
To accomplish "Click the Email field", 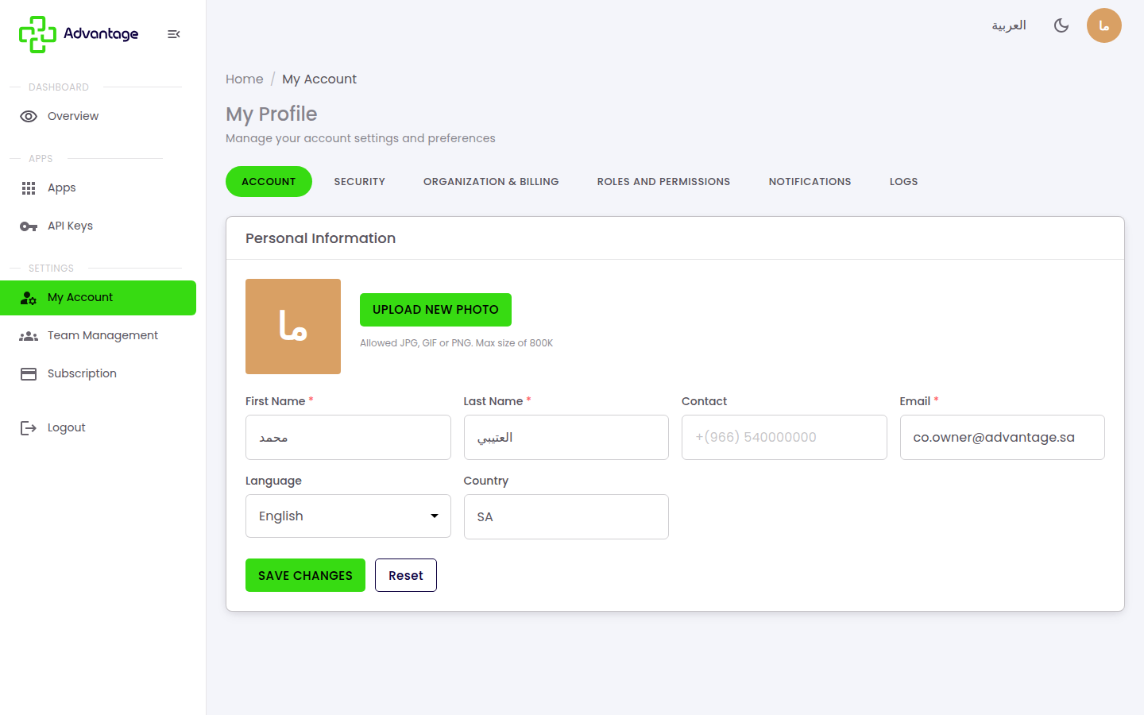I will [1003, 437].
